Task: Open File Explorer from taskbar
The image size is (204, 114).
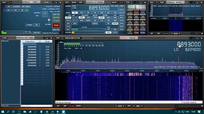Action: click(25, 112)
